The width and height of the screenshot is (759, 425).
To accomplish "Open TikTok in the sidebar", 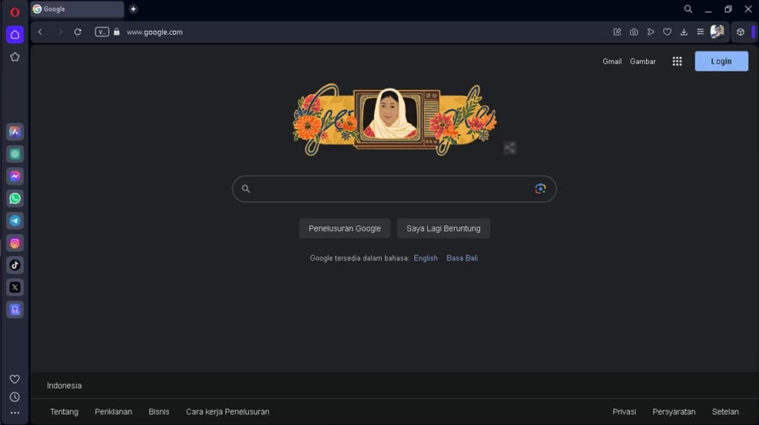I will (15, 265).
